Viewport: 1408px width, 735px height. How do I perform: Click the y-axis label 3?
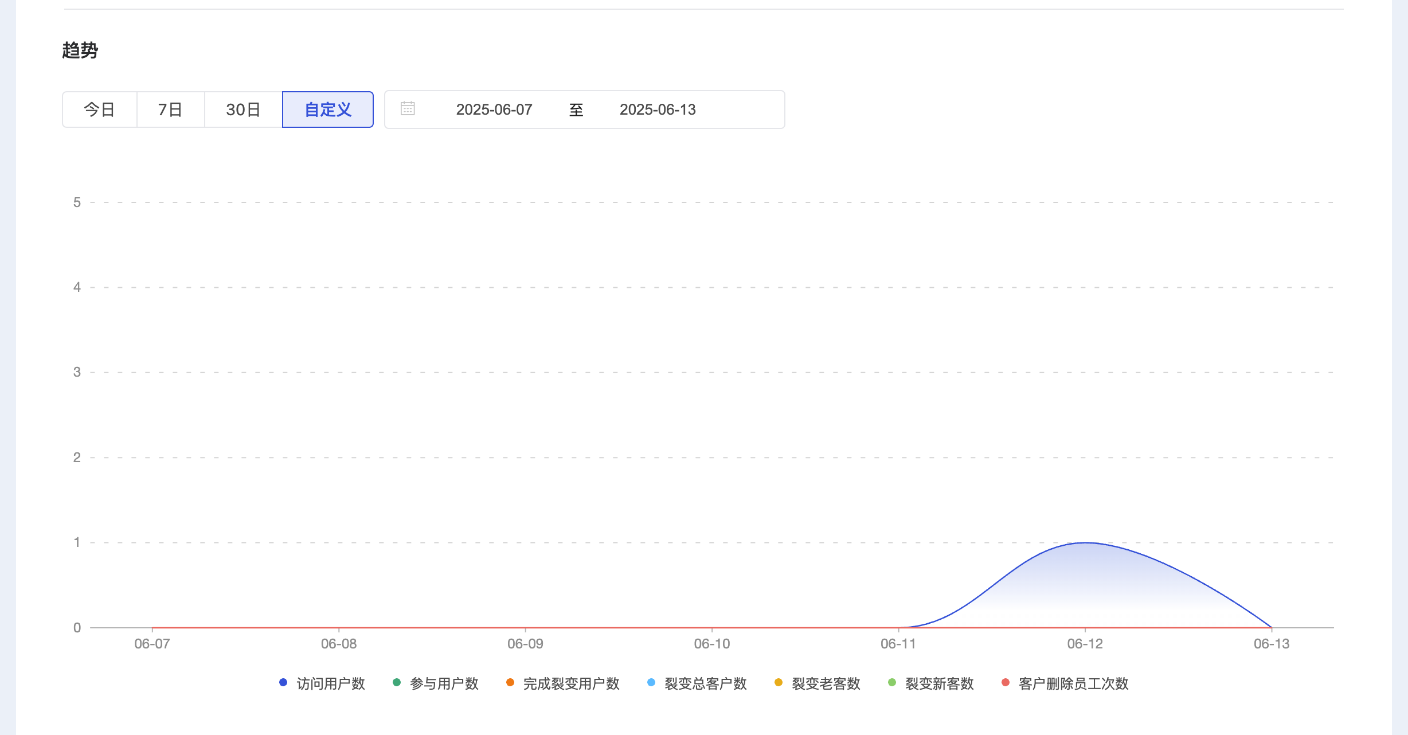point(77,372)
